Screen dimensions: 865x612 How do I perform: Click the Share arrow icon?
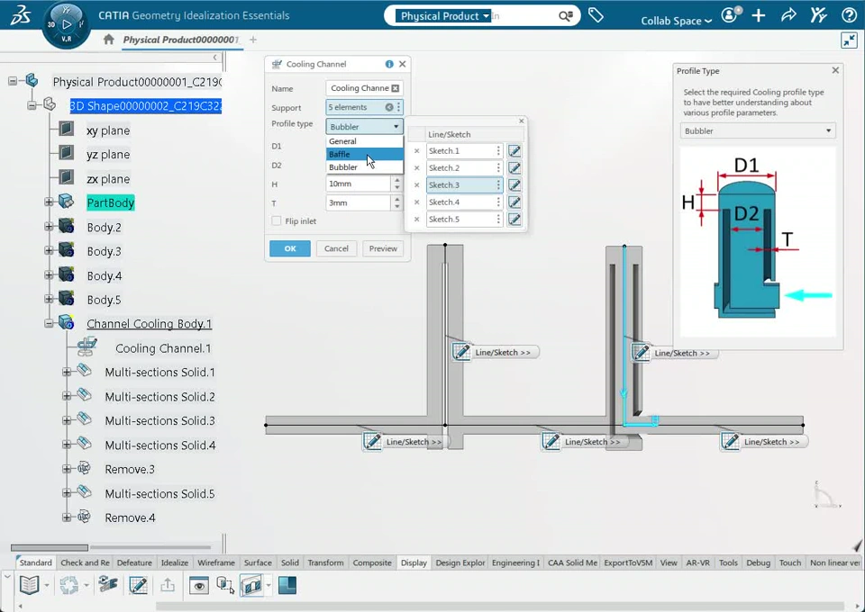point(788,15)
